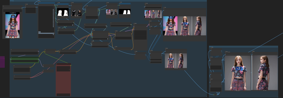Select the large three-pose composite preview
This screenshot has width=283, height=98.
[184, 26]
